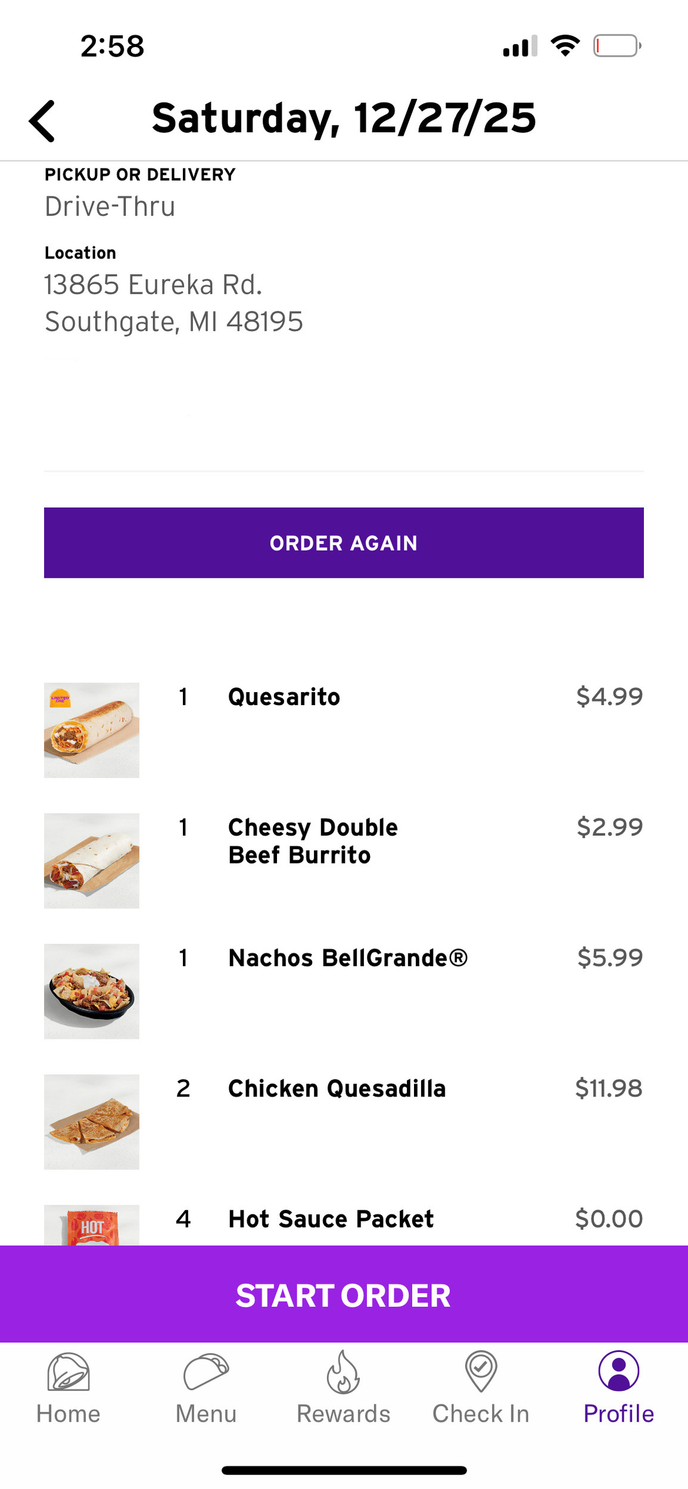Open the Quesarito product thumbnail
The image size is (688, 1489).
pos(92,730)
